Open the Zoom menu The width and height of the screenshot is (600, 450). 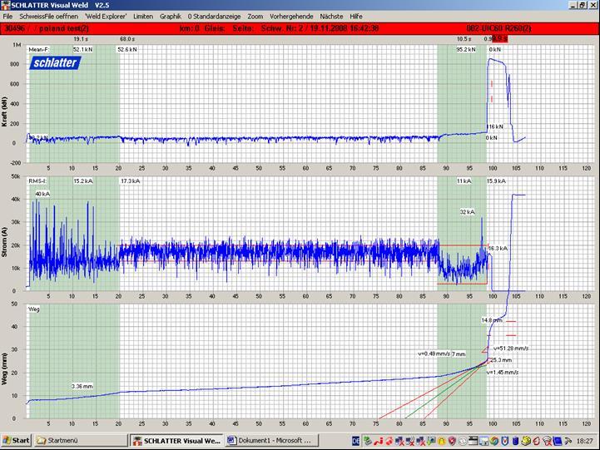click(x=255, y=17)
